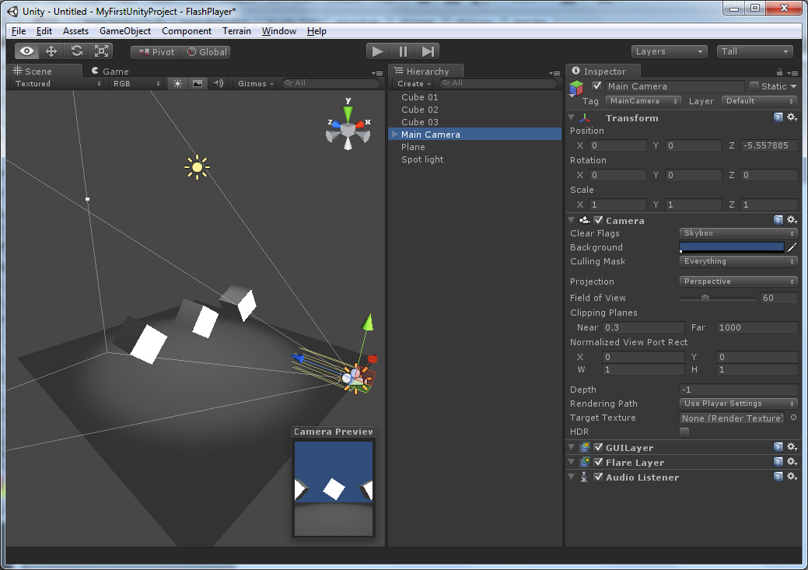The width and height of the screenshot is (808, 570).
Task: Click the Pause button
Action: click(403, 51)
